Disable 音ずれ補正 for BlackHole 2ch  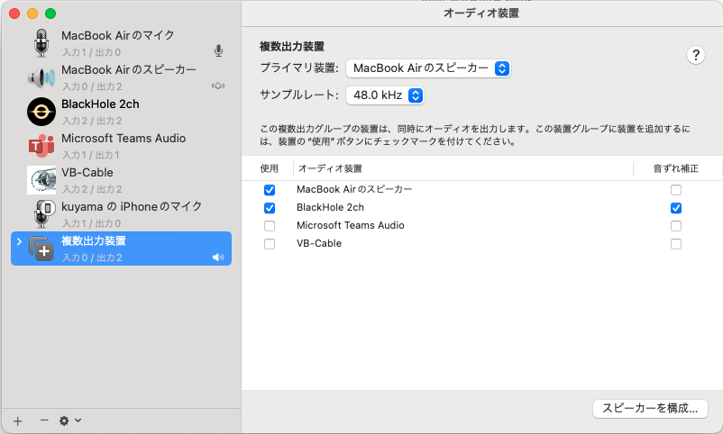pyautogui.click(x=676, y=208)
